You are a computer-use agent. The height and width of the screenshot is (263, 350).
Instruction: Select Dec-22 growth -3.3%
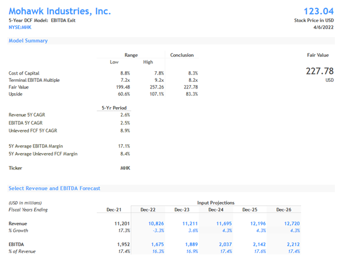coord(159,230)
